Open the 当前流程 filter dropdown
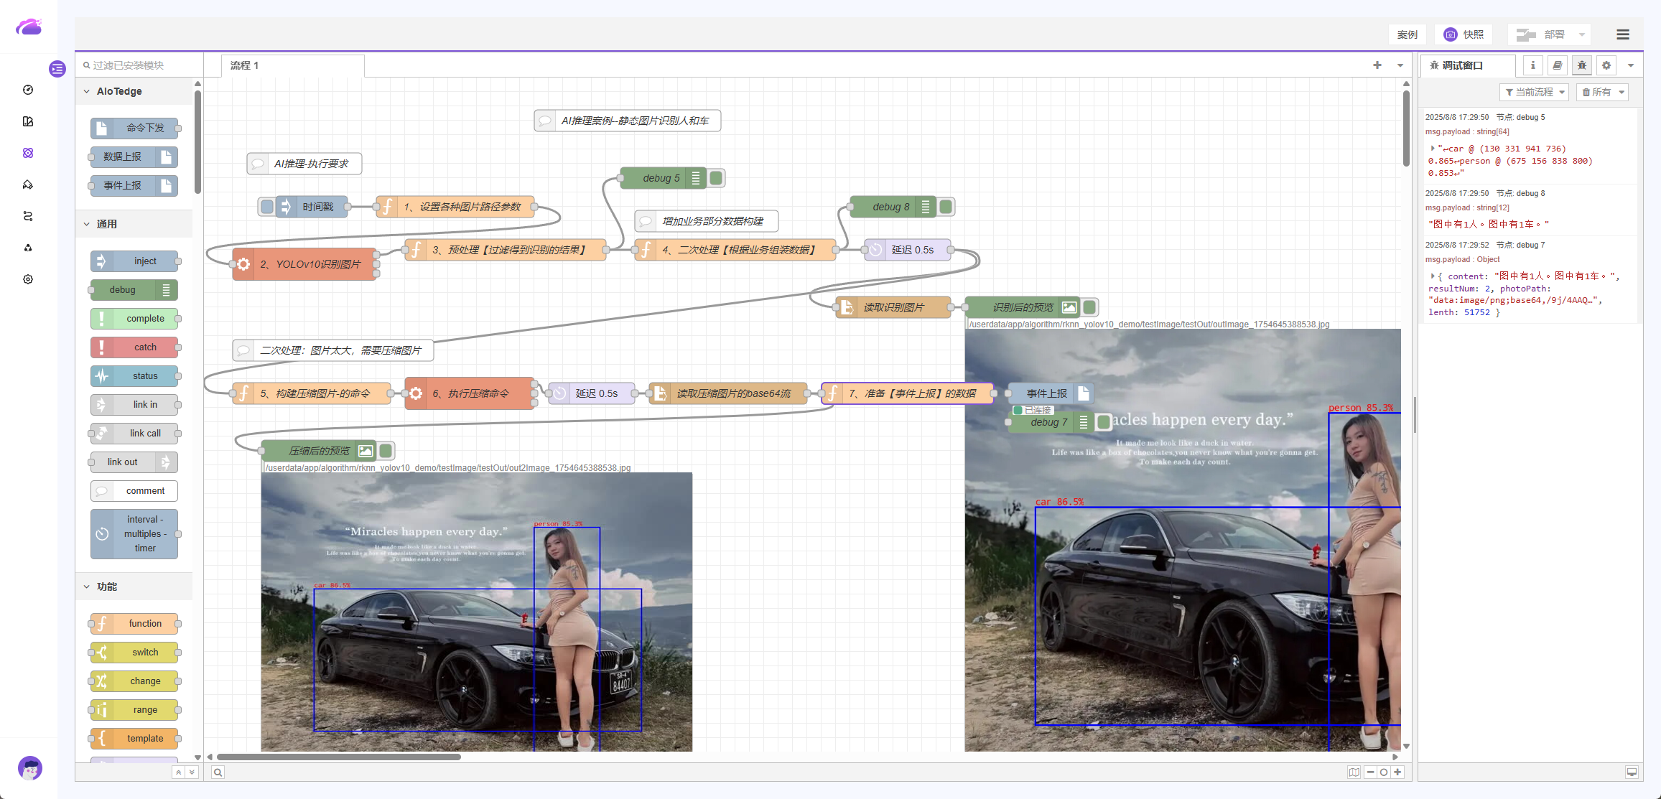This screenshot has height=799, width=1661. coord(1534,92)
